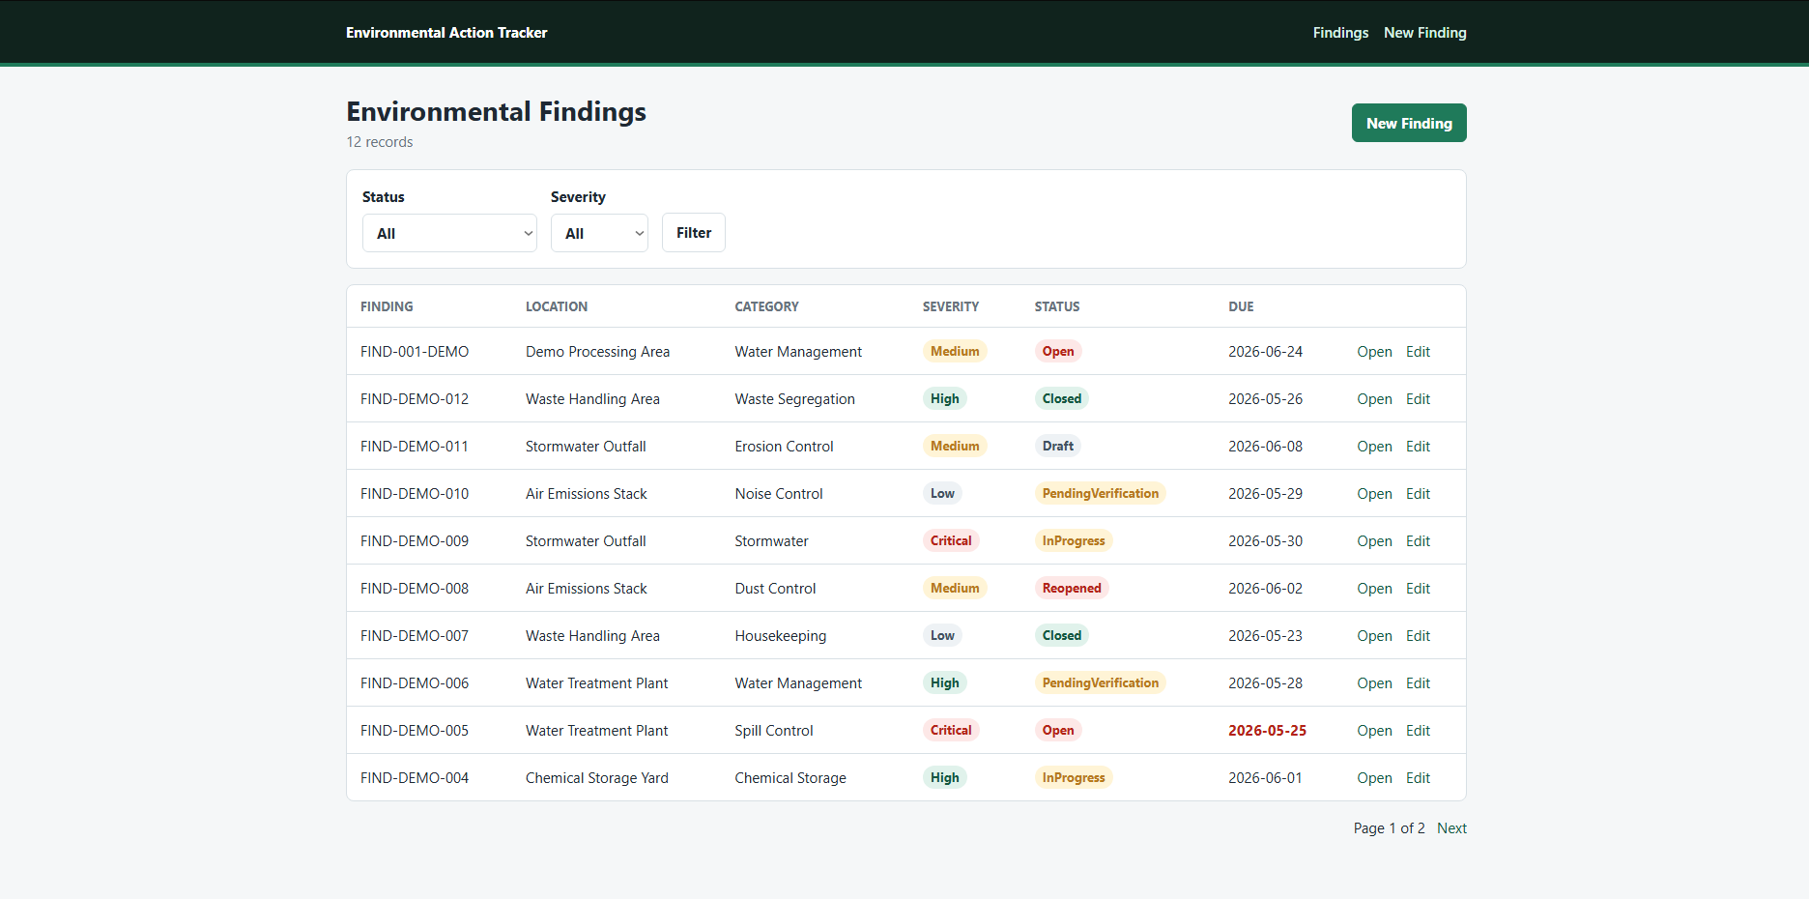Edit finding FIND-DEMO-006

pyautogui.click(x=1418, y=683)
